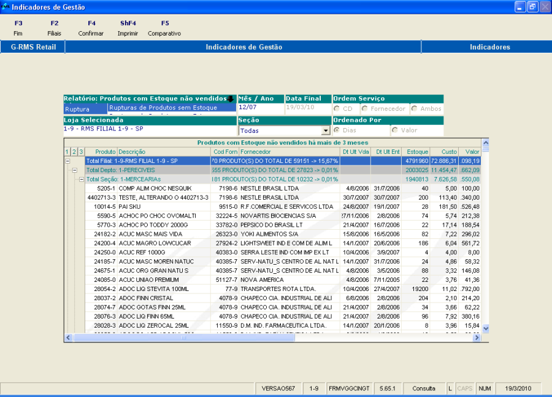Collapse Total Seção 1-MERCEARIAS node
Screen dimensions: 552x397
[81, 179]
